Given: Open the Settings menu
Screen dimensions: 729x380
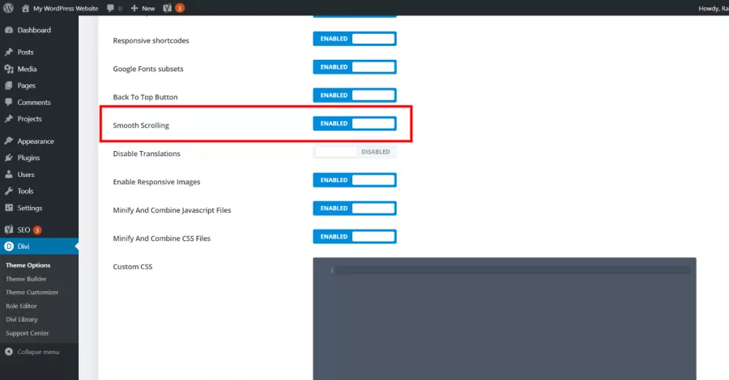Looking at the screenshot, I should (x=39, y=208).
